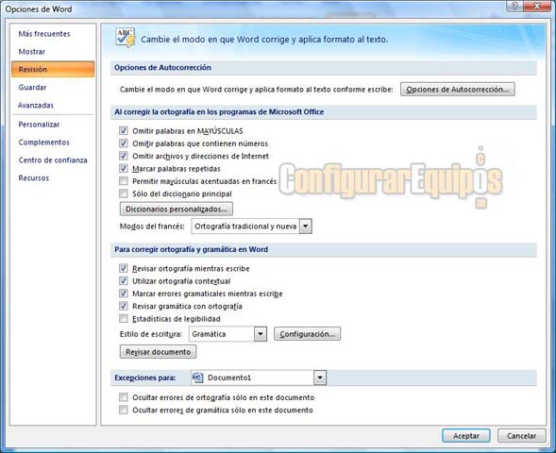The height and width of the screenshot is (453, 556).
Task: Enable Sólo del diccionario principal
Action: 124,193
